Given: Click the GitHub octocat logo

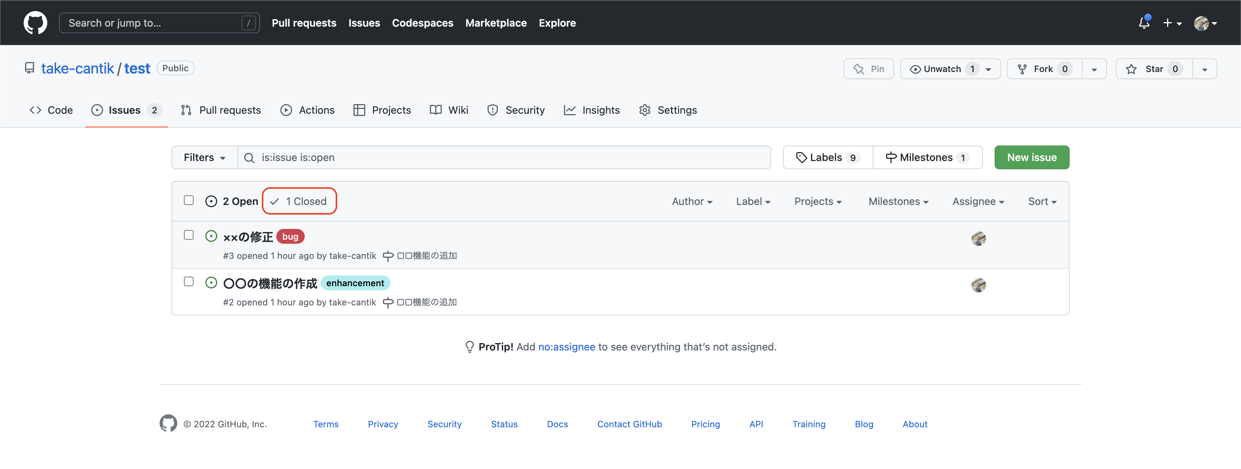Looking at the screenshot, I should pyautogui.click(x=35, y=22).
